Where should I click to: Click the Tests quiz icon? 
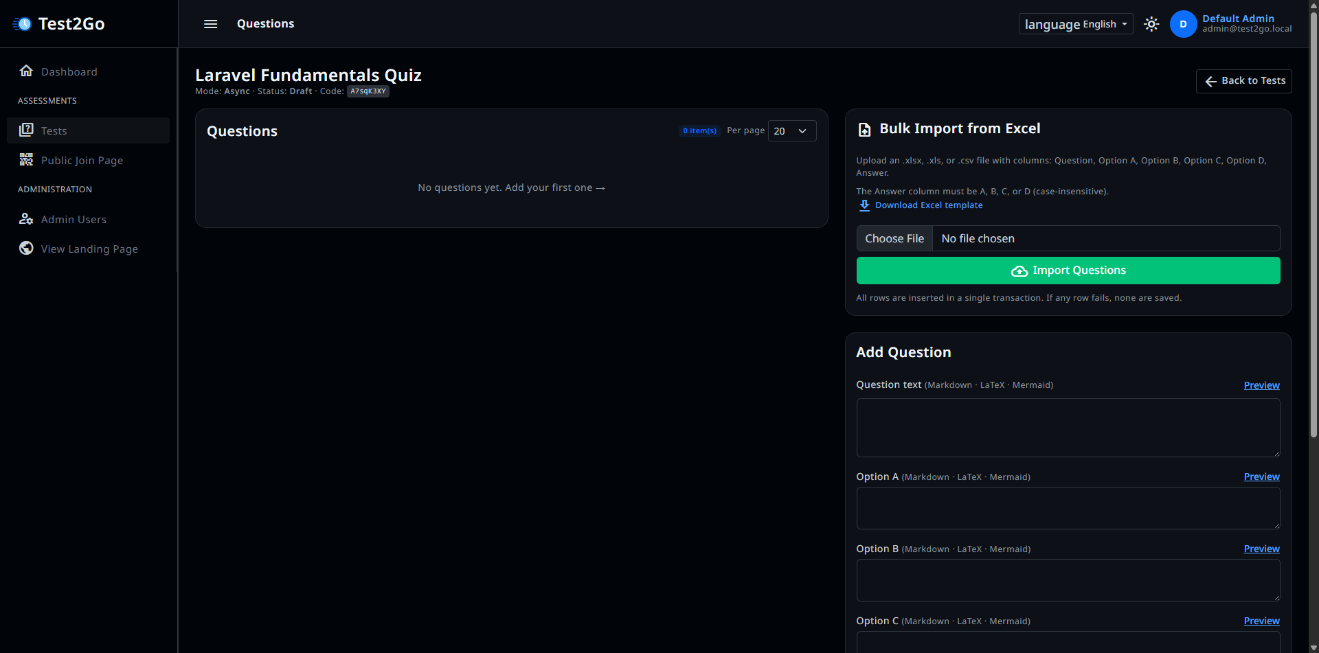click(x=26, y=130)
